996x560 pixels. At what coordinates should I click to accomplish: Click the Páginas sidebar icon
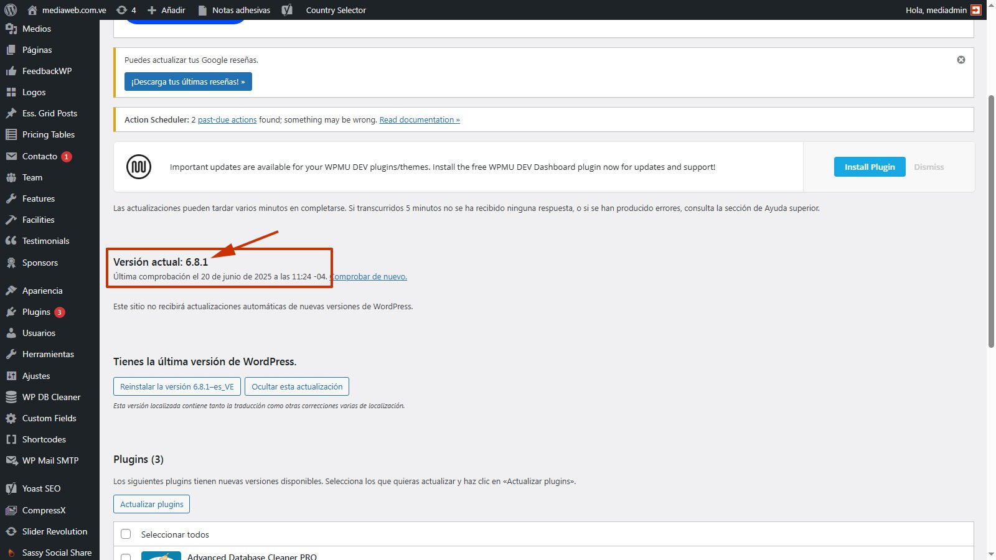pyautogui.click(x=11, y=50)
